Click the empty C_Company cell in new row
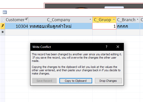 coord(60,32)
